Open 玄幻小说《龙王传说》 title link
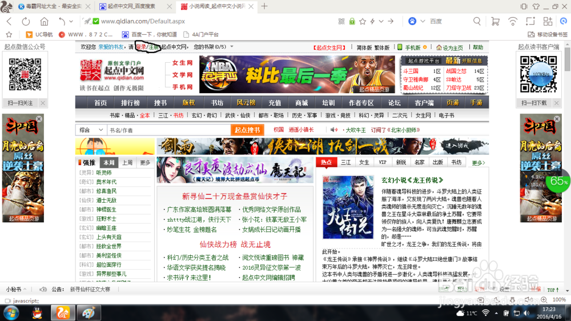Image resolution: width=571 pixels, height=321 pixels. tap(412, 180)
